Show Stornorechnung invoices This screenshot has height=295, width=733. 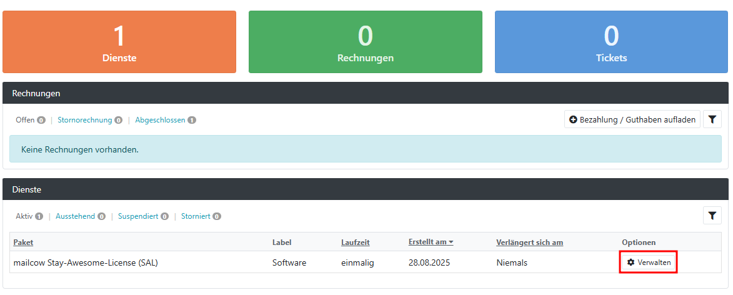90,120
